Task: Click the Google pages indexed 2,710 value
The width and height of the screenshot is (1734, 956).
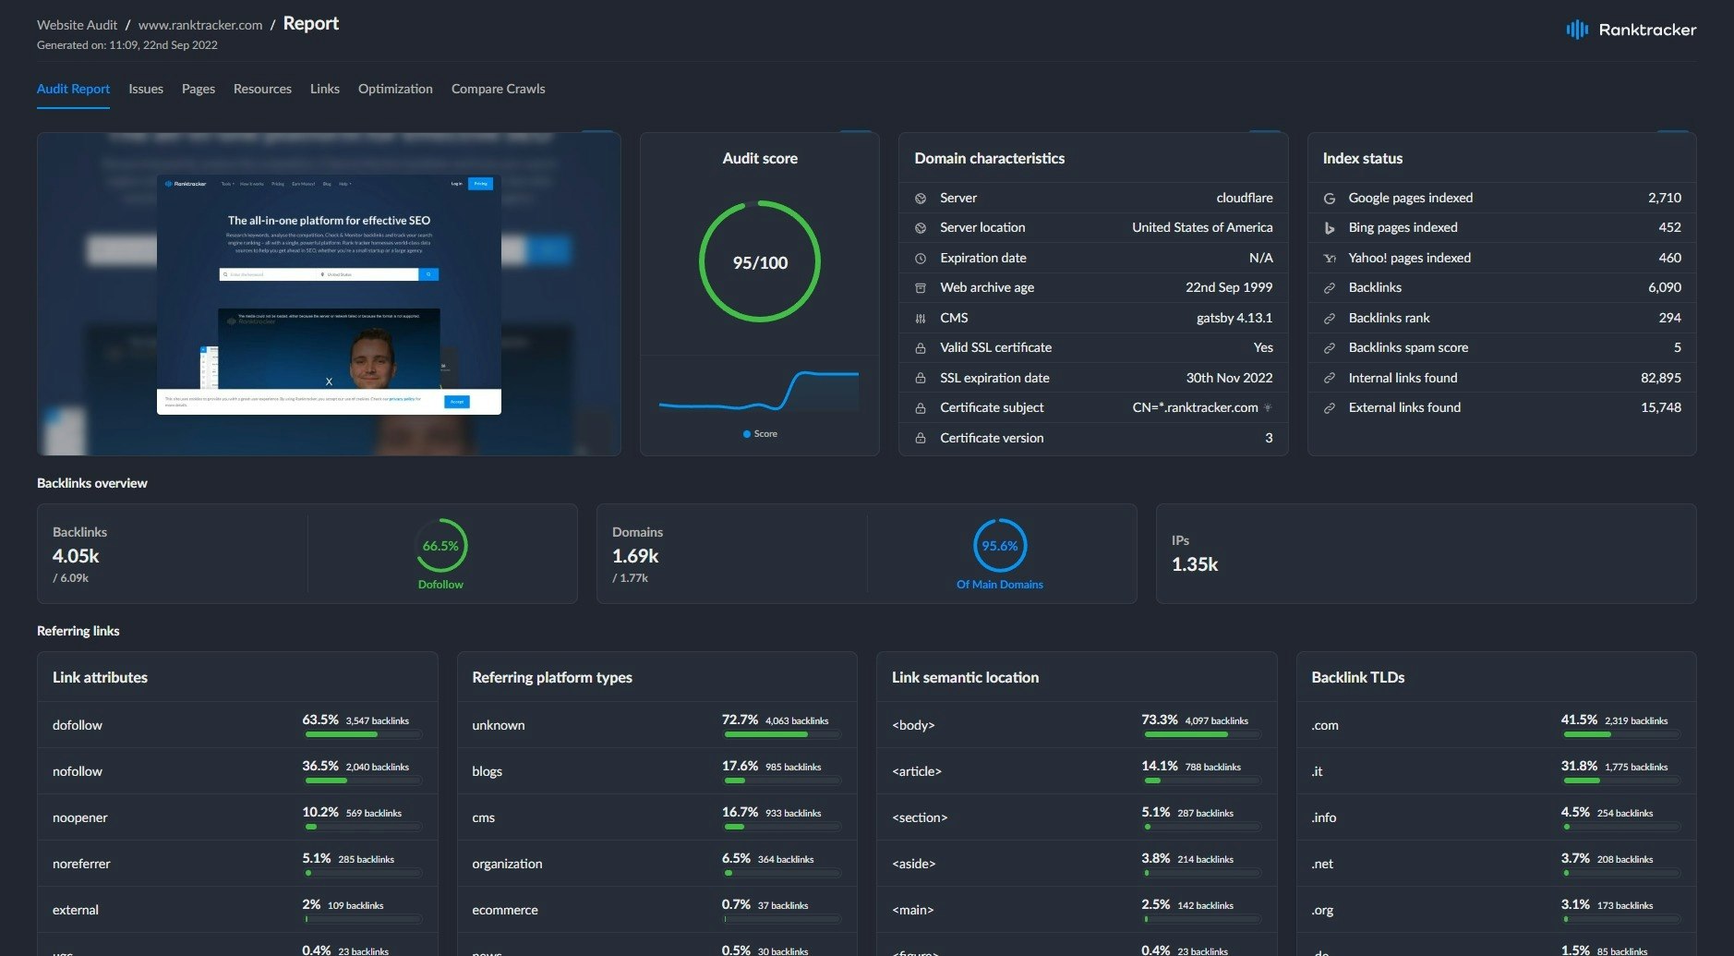Action: (1665, 198)
